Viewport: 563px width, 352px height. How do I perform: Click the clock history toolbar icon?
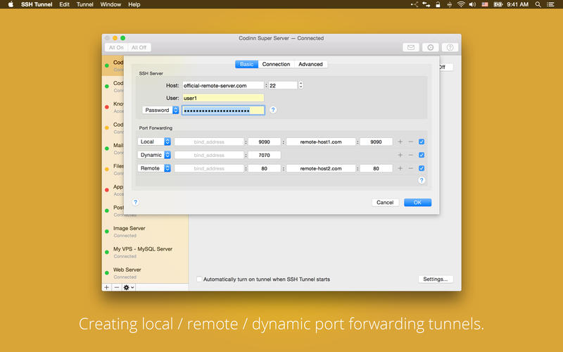pyautogui.click(x=431, y=47)
